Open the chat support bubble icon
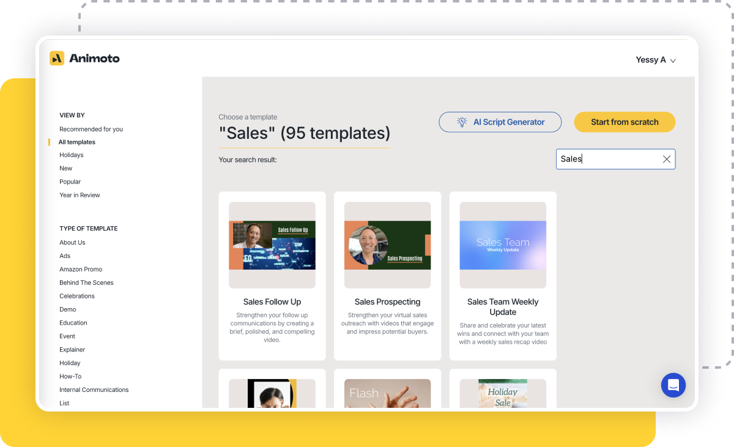 pos(673,385)
